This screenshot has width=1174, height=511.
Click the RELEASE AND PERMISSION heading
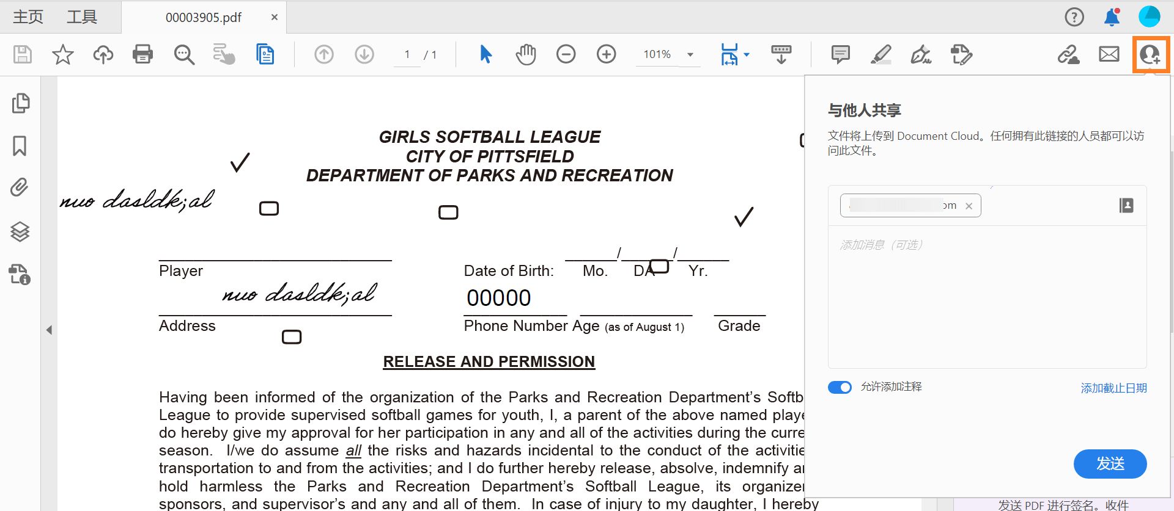489,361
